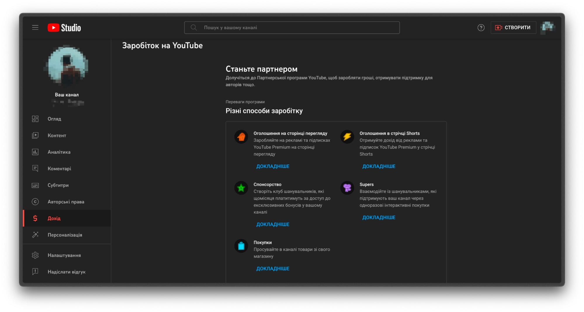
Task: Click the Переваги програми label
Action: point(245,102)
